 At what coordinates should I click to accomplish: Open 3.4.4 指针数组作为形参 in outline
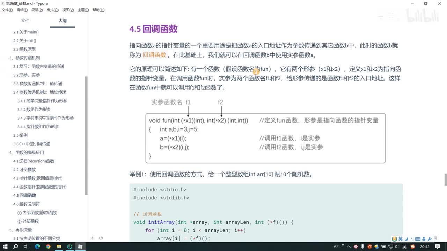click(38, 127)
